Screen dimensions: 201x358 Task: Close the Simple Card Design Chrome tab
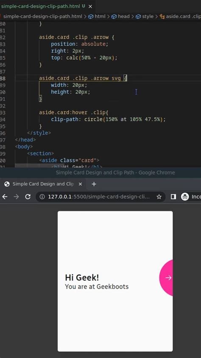80,184
